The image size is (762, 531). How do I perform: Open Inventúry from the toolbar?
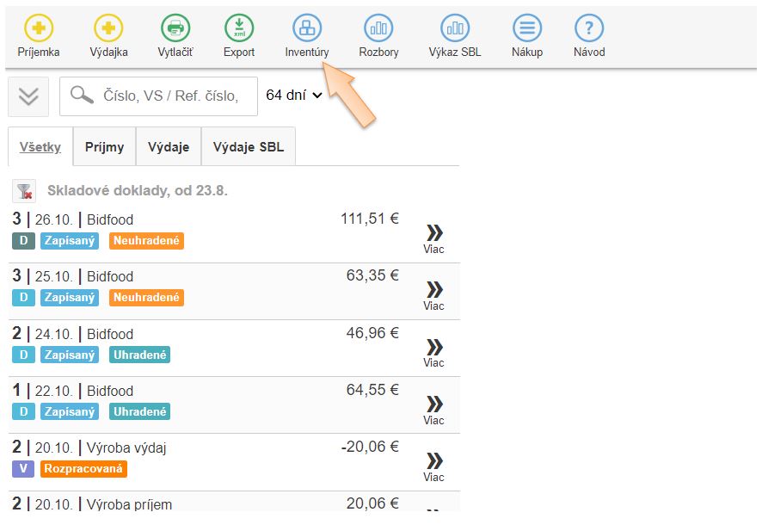tap(307, 29)
